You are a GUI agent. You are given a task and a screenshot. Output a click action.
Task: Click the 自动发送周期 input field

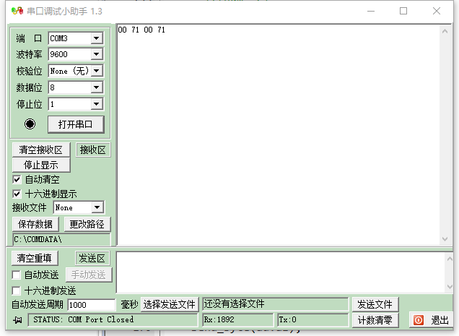pos(91,305)
